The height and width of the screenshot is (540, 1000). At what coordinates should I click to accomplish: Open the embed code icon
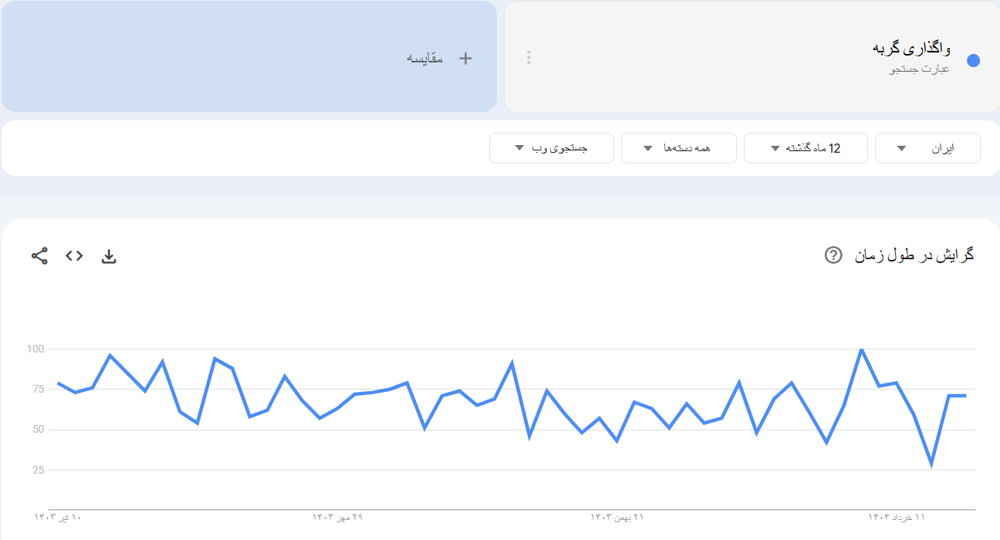pos(74,256)
